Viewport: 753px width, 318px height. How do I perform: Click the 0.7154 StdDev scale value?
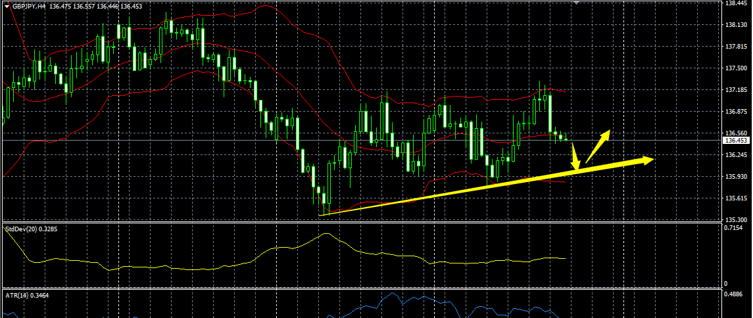[x=734, y=228]
